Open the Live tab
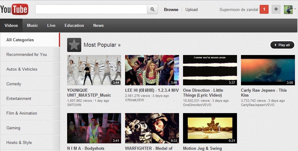298x151 pixels. point(51,25)
